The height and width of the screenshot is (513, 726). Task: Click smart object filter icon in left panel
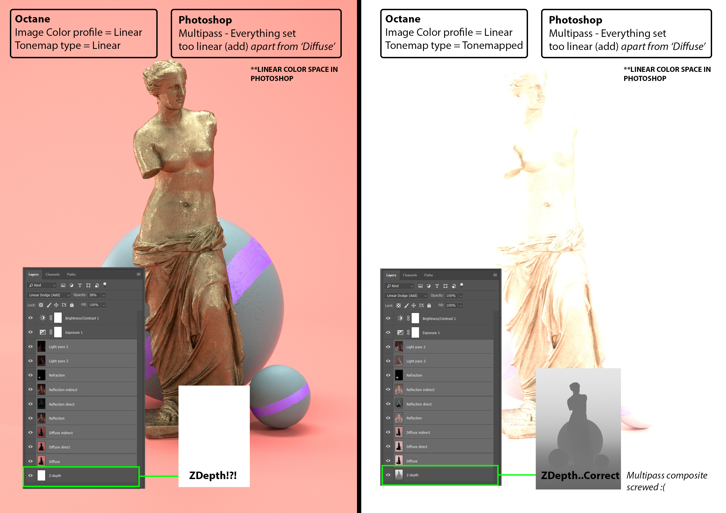pyautogui.click(x=97, y=285)
